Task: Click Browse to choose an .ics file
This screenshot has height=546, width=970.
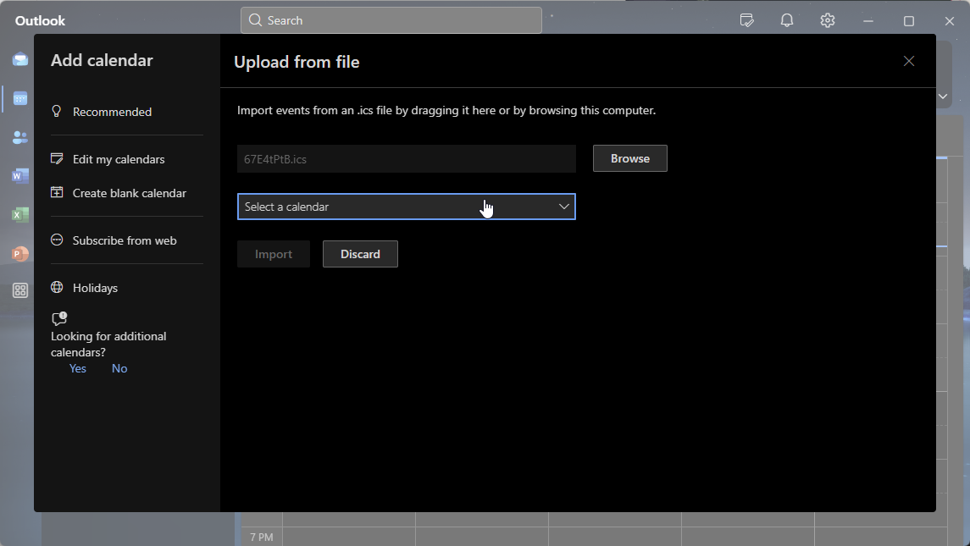Action: click(629, 158)
